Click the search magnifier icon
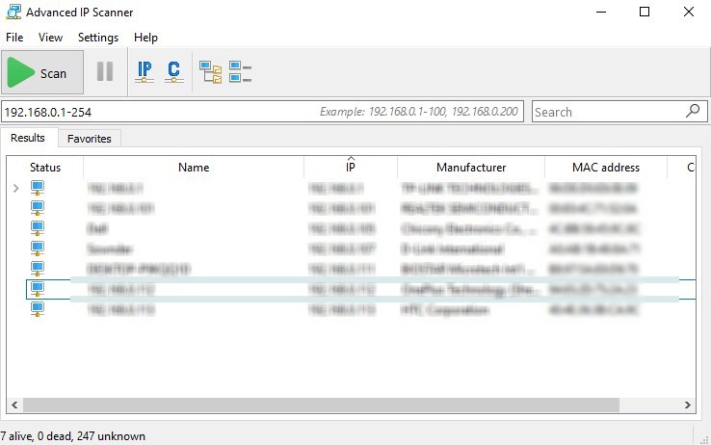This screenshot has height=445, width=711. [693, 111]
